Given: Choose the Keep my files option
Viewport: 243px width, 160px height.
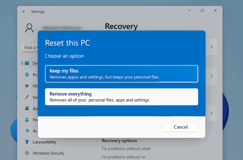Looking at the screenshot, I should coord(121,74).
